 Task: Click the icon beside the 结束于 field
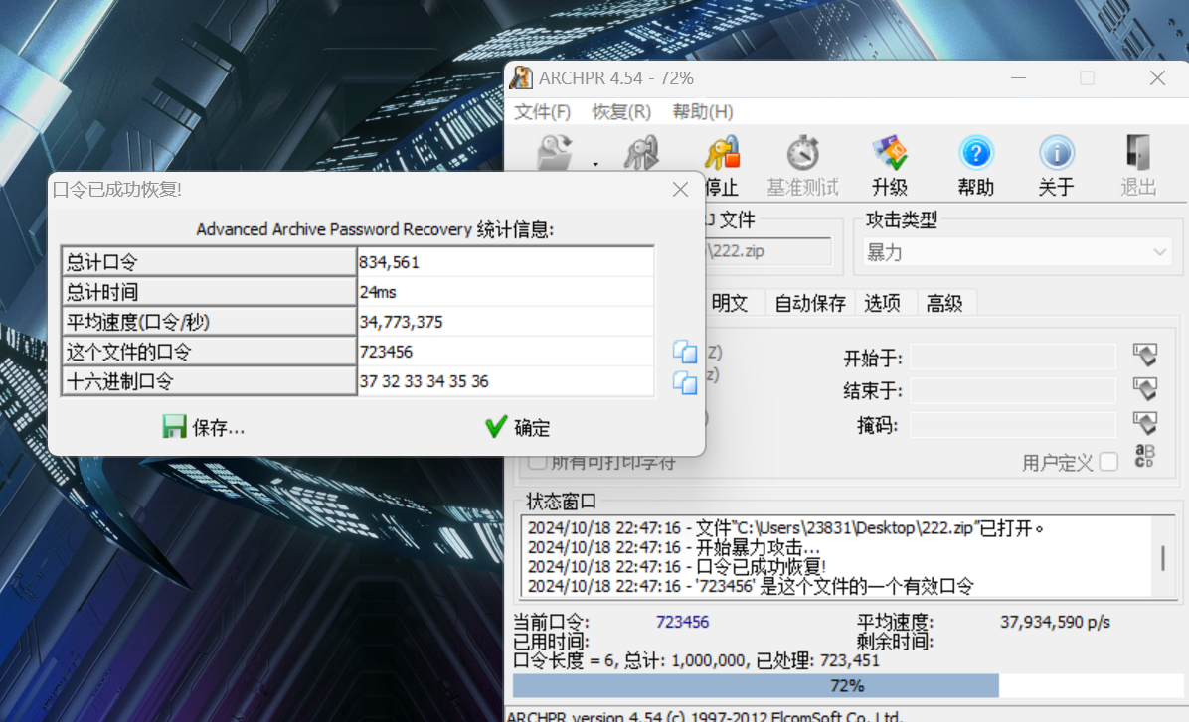coord(1145,388)
